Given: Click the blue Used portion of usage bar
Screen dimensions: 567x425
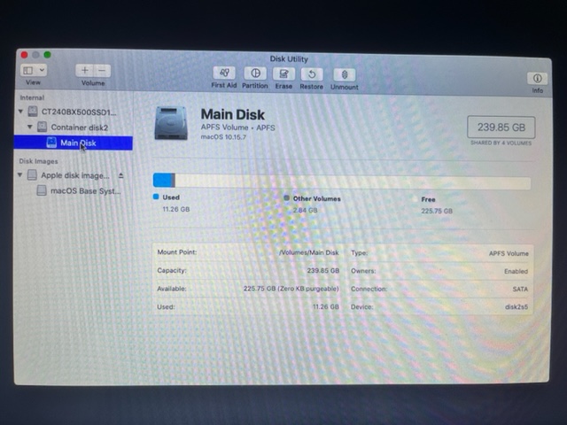Looking at the screenshot, I should [162, 180].
